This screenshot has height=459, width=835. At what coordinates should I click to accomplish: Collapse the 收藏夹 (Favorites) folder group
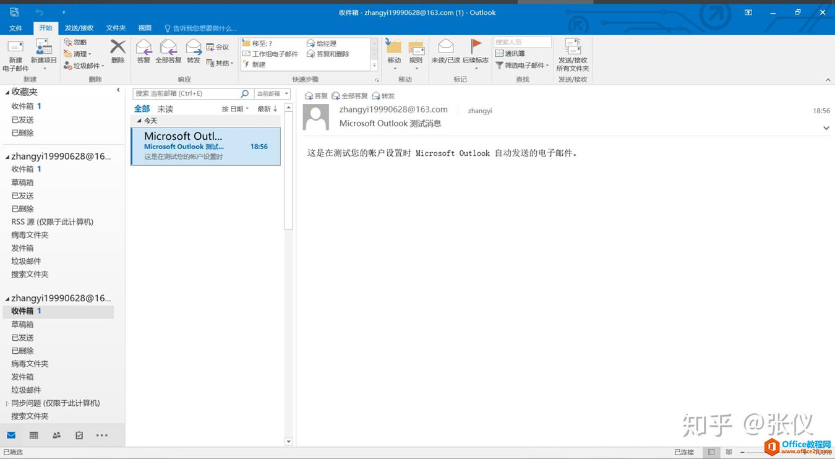click(7, 92)
